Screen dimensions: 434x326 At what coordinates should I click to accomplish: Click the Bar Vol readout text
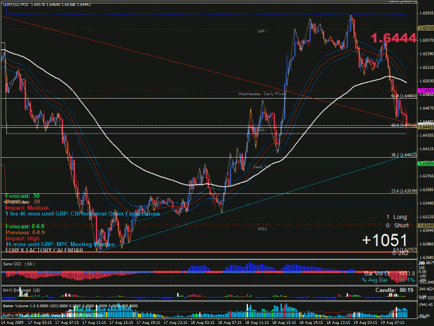(389, 274)
